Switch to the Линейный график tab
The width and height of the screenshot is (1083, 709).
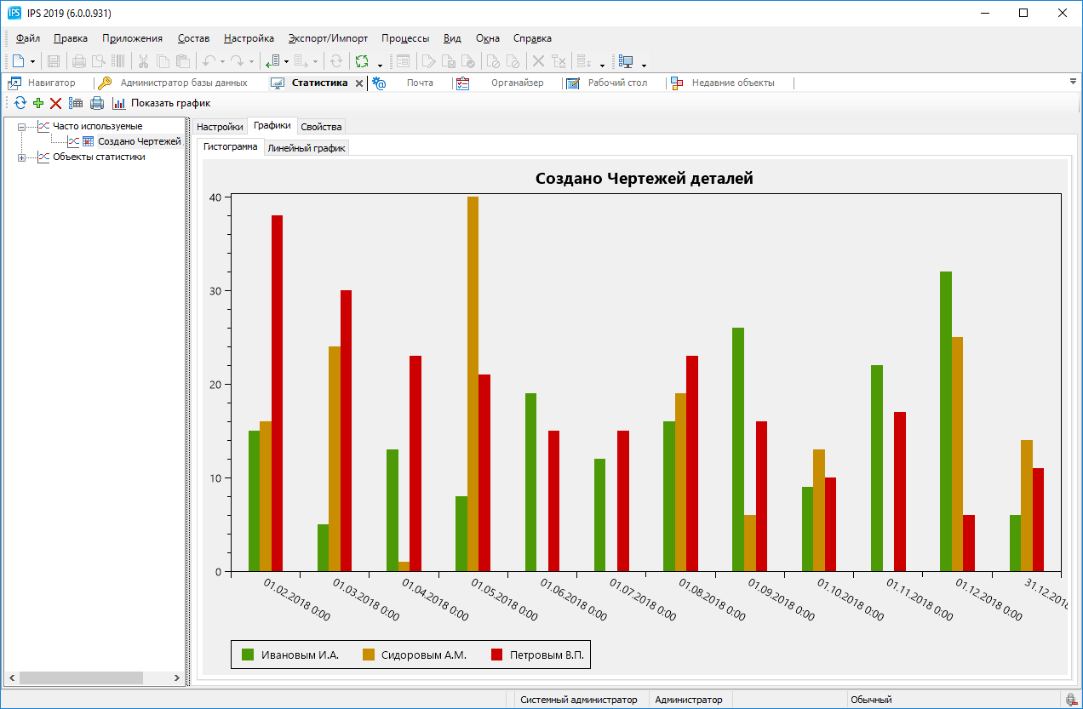point(307,148)
